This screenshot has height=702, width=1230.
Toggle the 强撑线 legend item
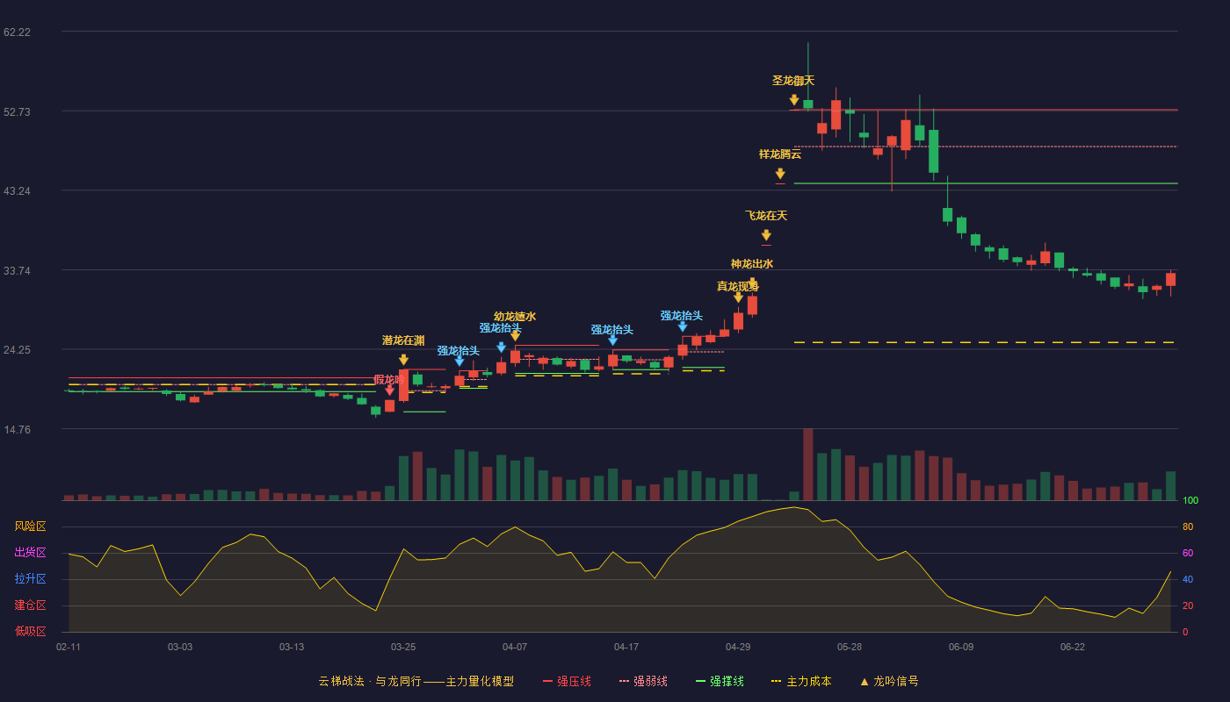720,681
